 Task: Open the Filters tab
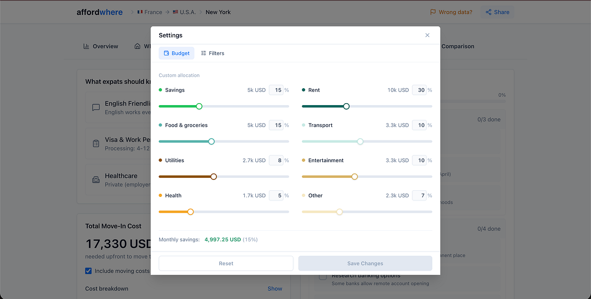pyautogui.click(x=212, y=53)
